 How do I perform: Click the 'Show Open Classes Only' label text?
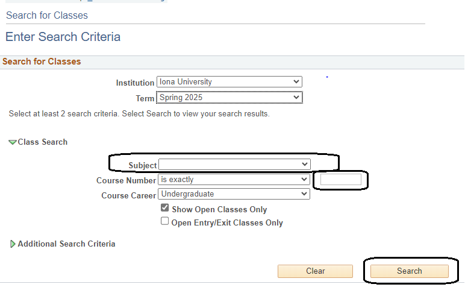click(x=219, y=210)
